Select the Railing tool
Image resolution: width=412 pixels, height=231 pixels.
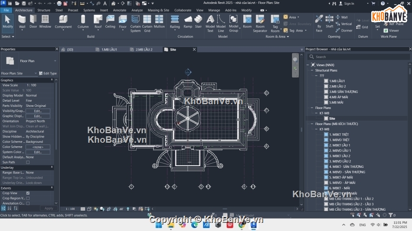175,22
